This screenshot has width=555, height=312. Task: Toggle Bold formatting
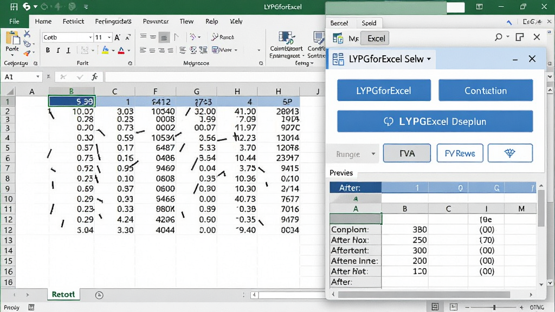click(x=48, y=50)
